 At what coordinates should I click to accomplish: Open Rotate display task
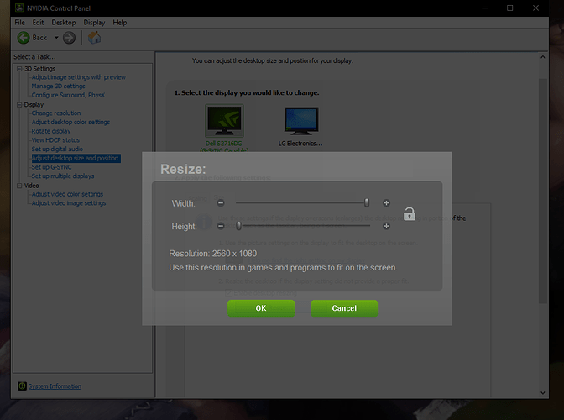(51, 131)
